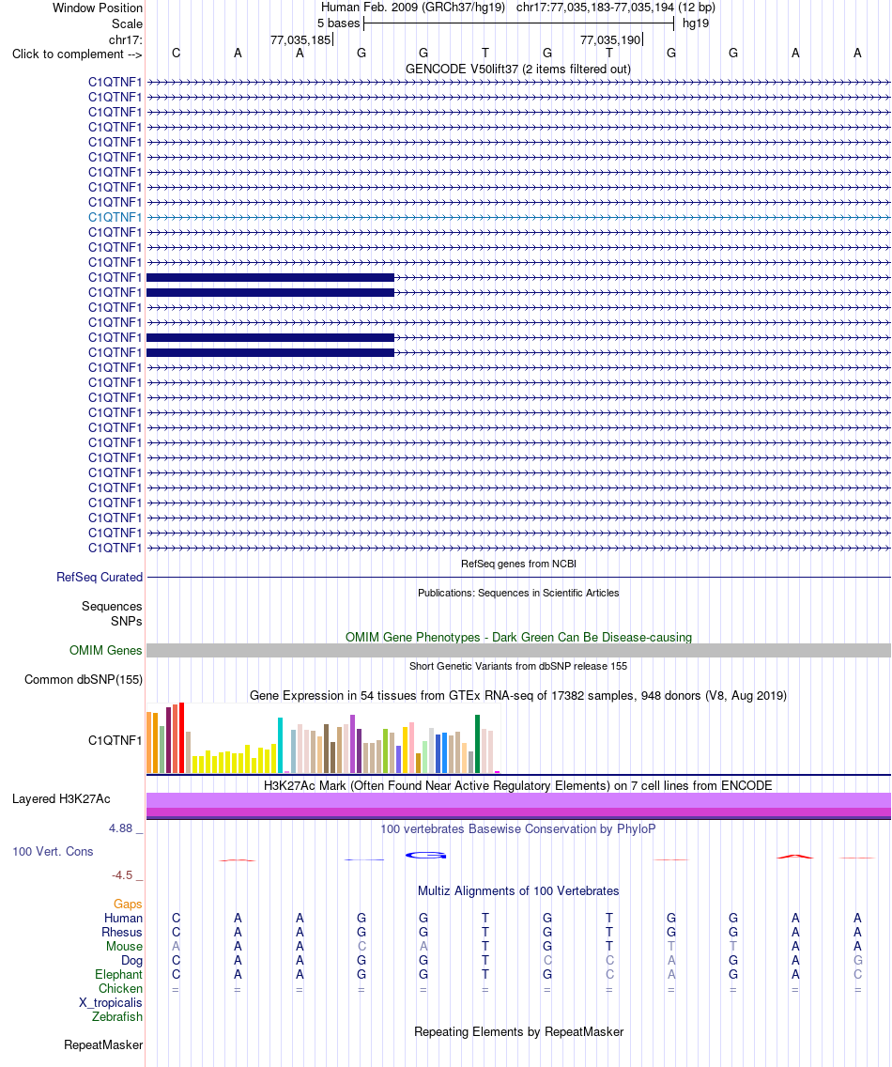Viewport: 892px width, 1067px height.
Task: Click the 77,035,190 ruler position
Action: 610,39
